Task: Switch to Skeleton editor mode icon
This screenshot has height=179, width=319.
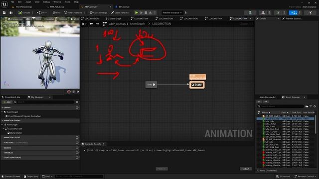Action: [250, 12]
